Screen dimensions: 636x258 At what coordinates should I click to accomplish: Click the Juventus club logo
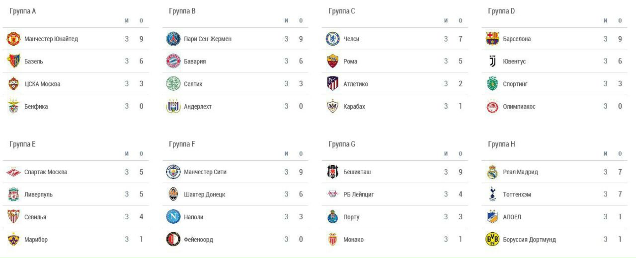coord(492,62)
